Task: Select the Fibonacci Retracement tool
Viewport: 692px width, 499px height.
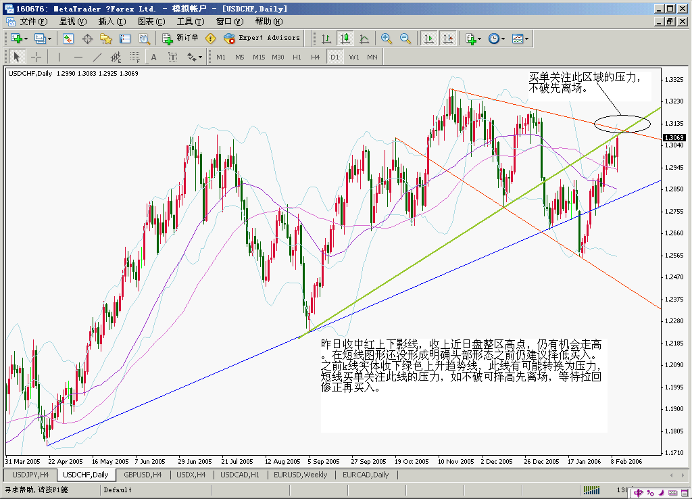Action: coord(134,57)
